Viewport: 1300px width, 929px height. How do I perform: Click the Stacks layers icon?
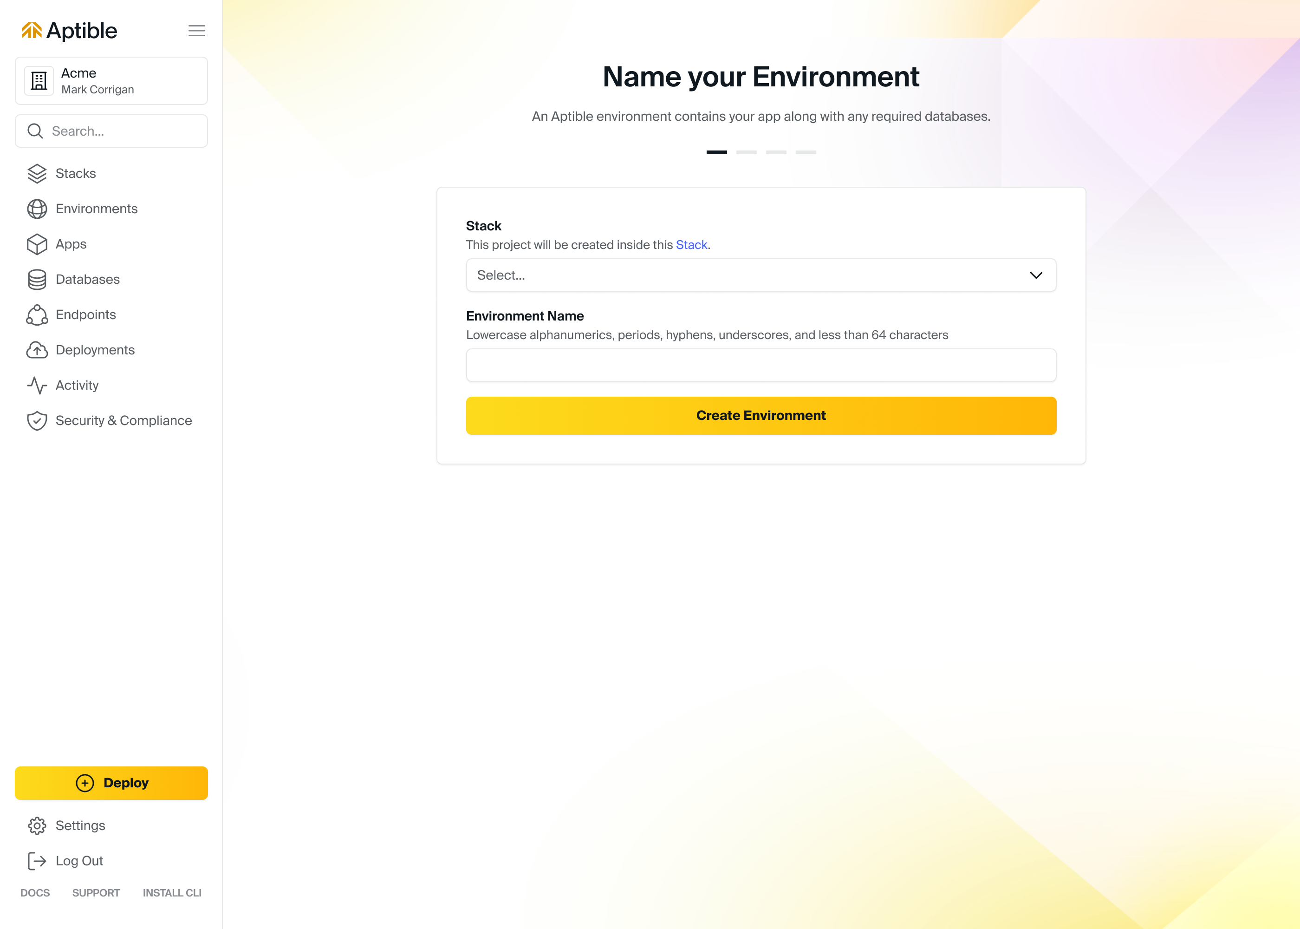[37, 173]
